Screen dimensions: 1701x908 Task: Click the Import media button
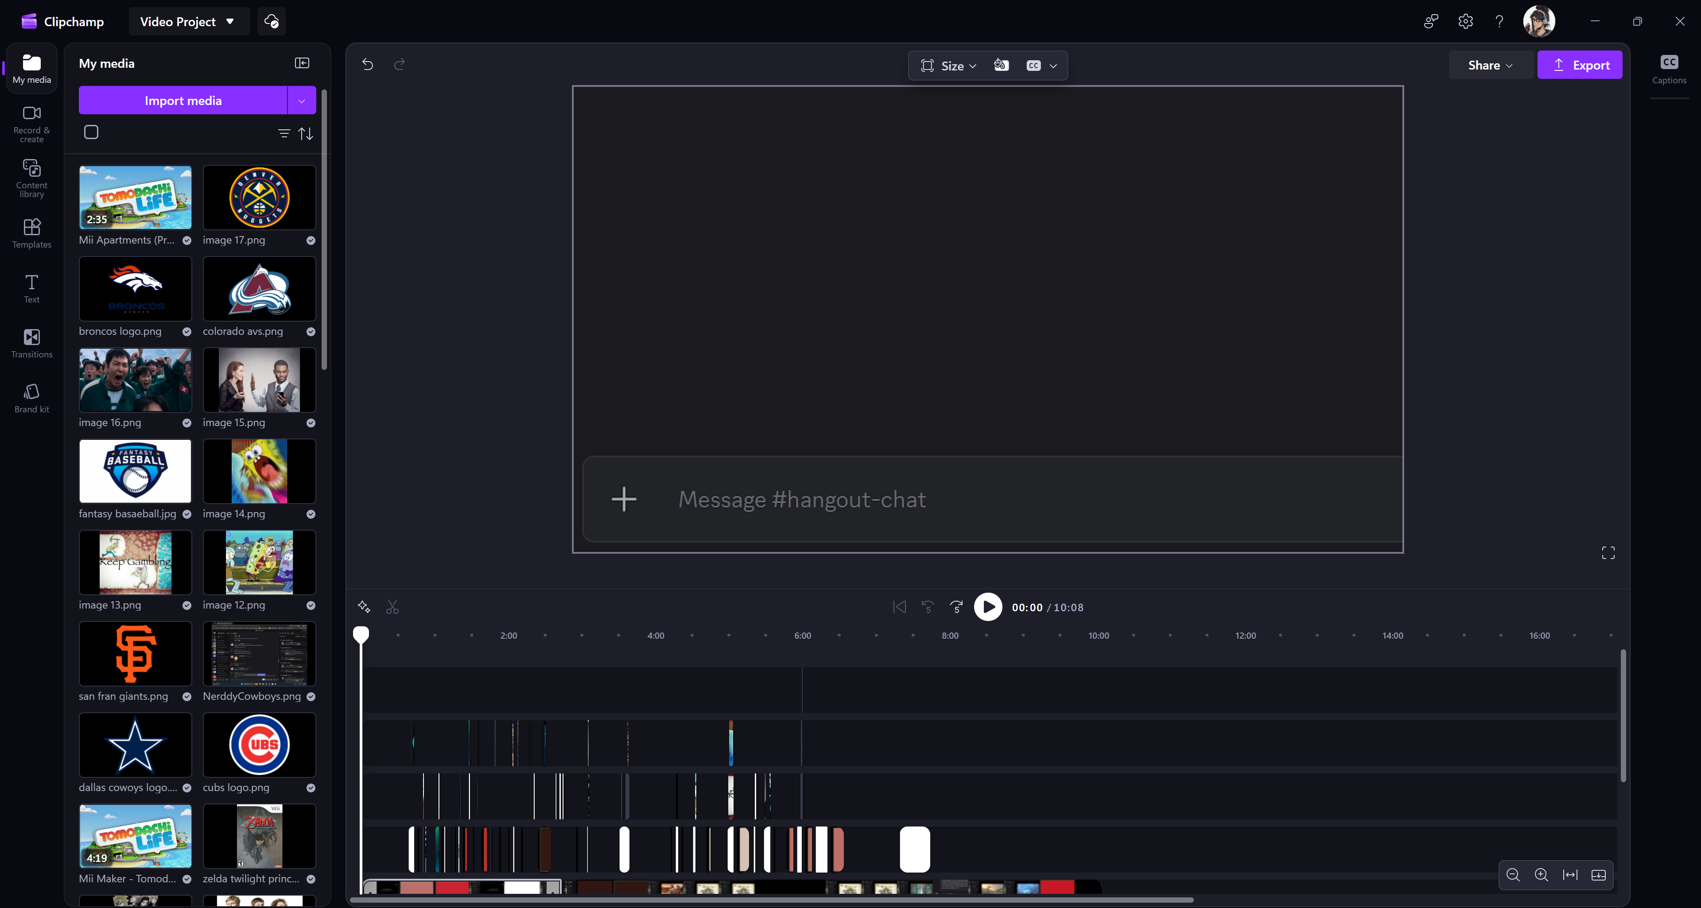[x=183, y=101]
